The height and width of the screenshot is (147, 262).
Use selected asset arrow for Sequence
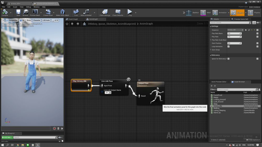coord(246,30)
